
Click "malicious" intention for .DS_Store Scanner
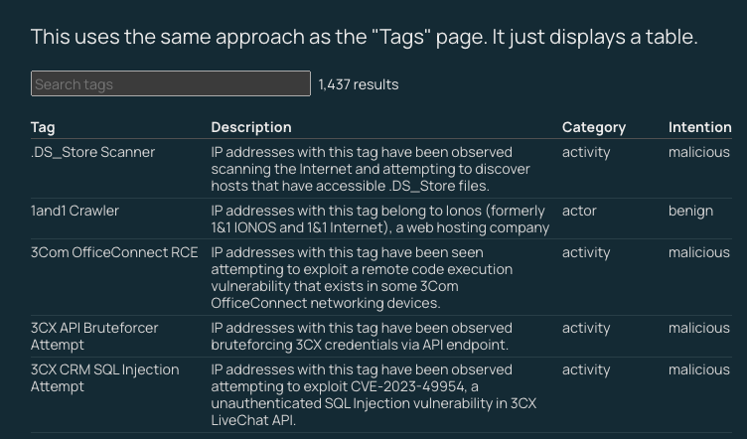point(698,152)
